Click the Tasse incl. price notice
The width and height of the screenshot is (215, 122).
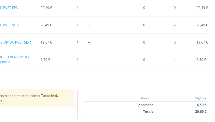49,96
